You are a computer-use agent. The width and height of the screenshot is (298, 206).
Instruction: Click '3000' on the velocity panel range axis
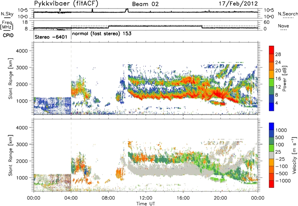click(22, 144)
